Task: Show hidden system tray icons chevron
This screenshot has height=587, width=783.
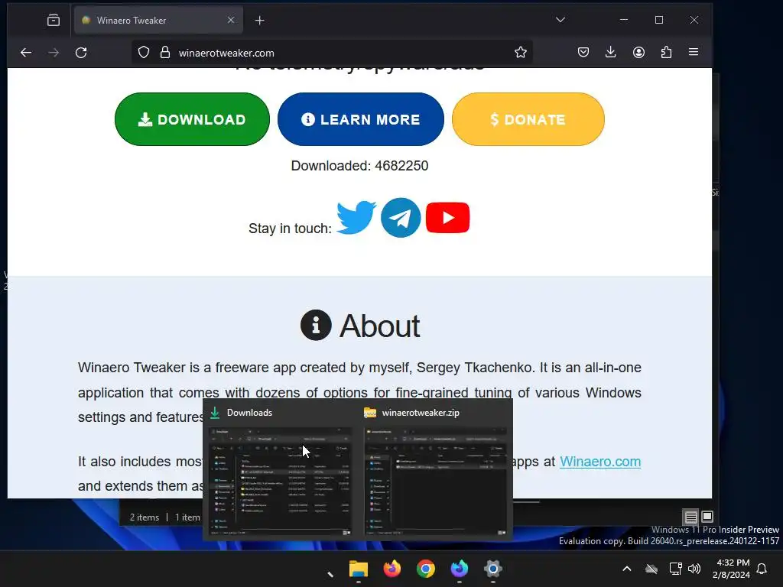Action: [x=627, y=569]
